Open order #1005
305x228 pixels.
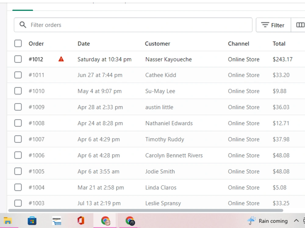(37, 171)
